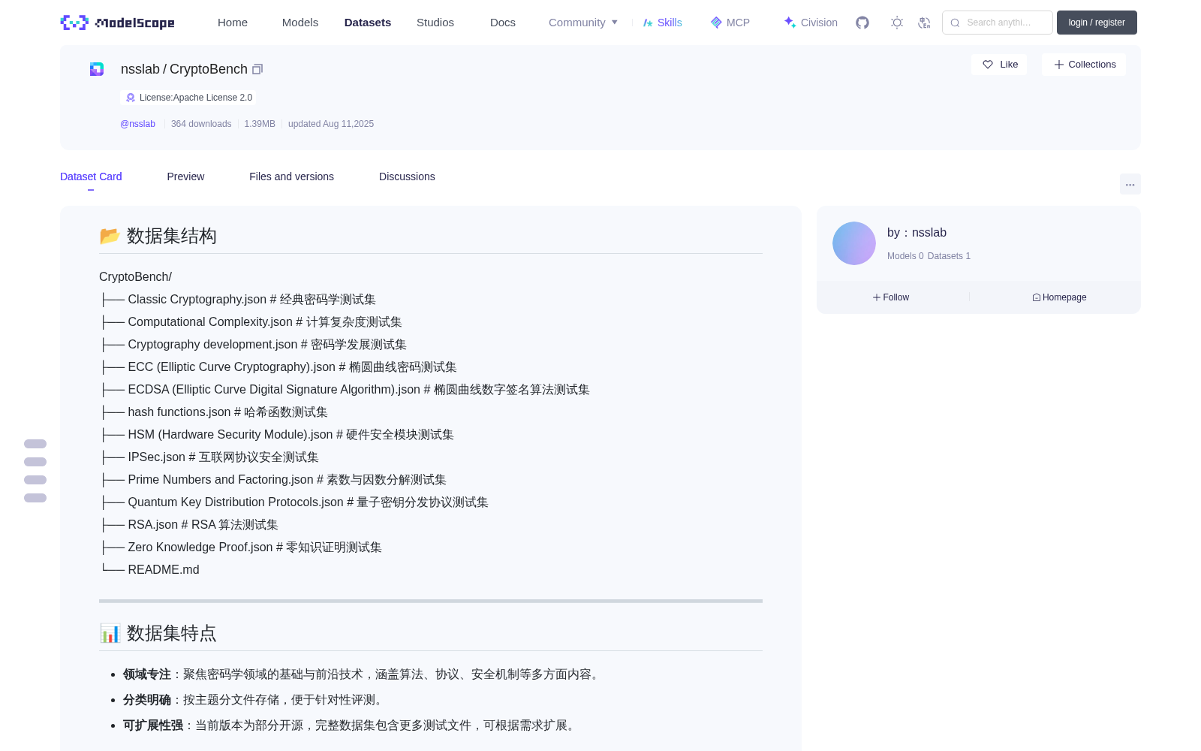Switch to the Preview tab
The height and width of the screenshot is (751, 1201).
185,176
